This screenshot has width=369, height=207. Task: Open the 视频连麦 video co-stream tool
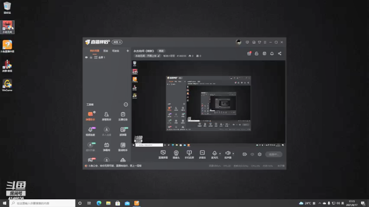point(90,132)
